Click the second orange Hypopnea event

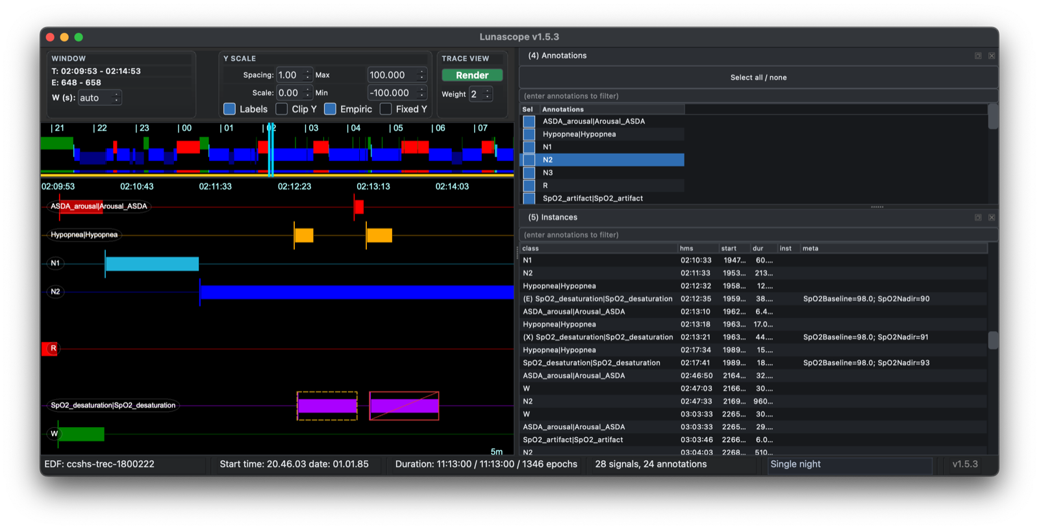(x=379, y=235)
